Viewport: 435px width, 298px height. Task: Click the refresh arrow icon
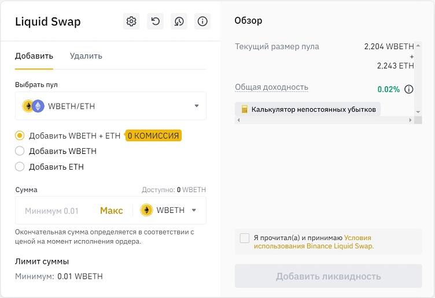[156, 21]
